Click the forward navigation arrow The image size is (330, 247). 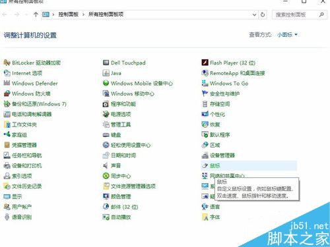click(16, 14)
